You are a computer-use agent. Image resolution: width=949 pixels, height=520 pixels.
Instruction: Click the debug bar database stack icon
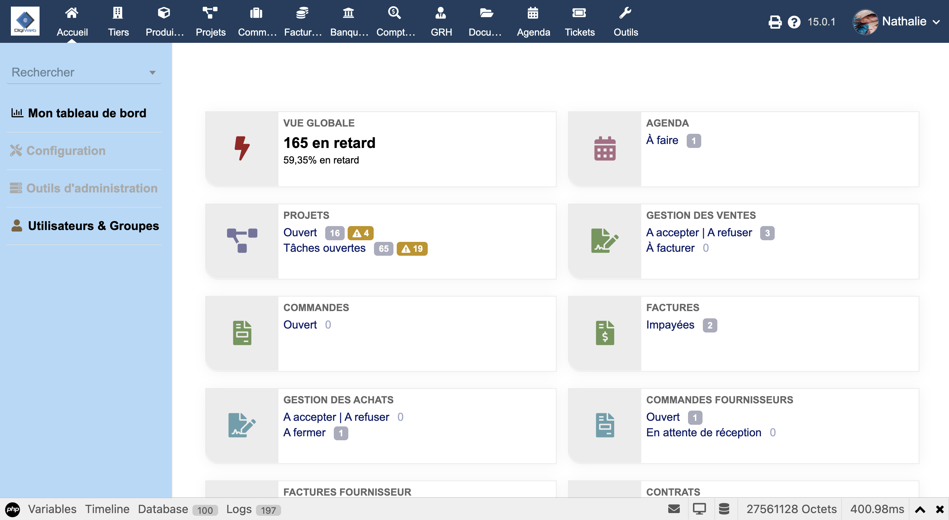pos(724,509)
